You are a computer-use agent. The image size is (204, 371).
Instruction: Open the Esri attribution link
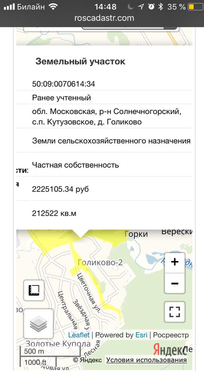[x=141, y=335]
